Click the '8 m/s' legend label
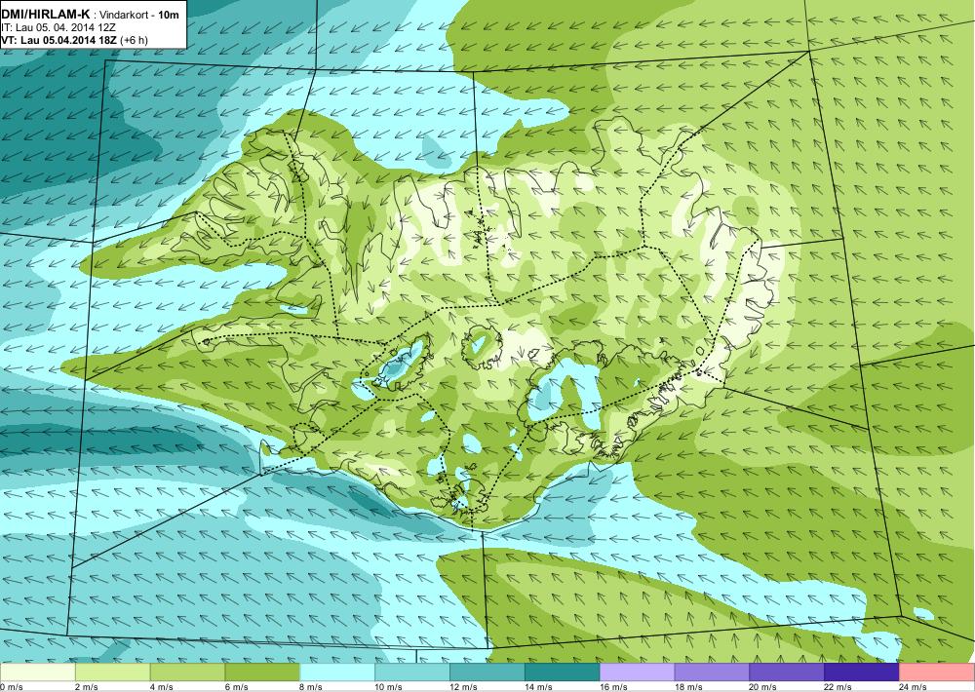Viewport: 975px width, 692px height. point(312,687)
